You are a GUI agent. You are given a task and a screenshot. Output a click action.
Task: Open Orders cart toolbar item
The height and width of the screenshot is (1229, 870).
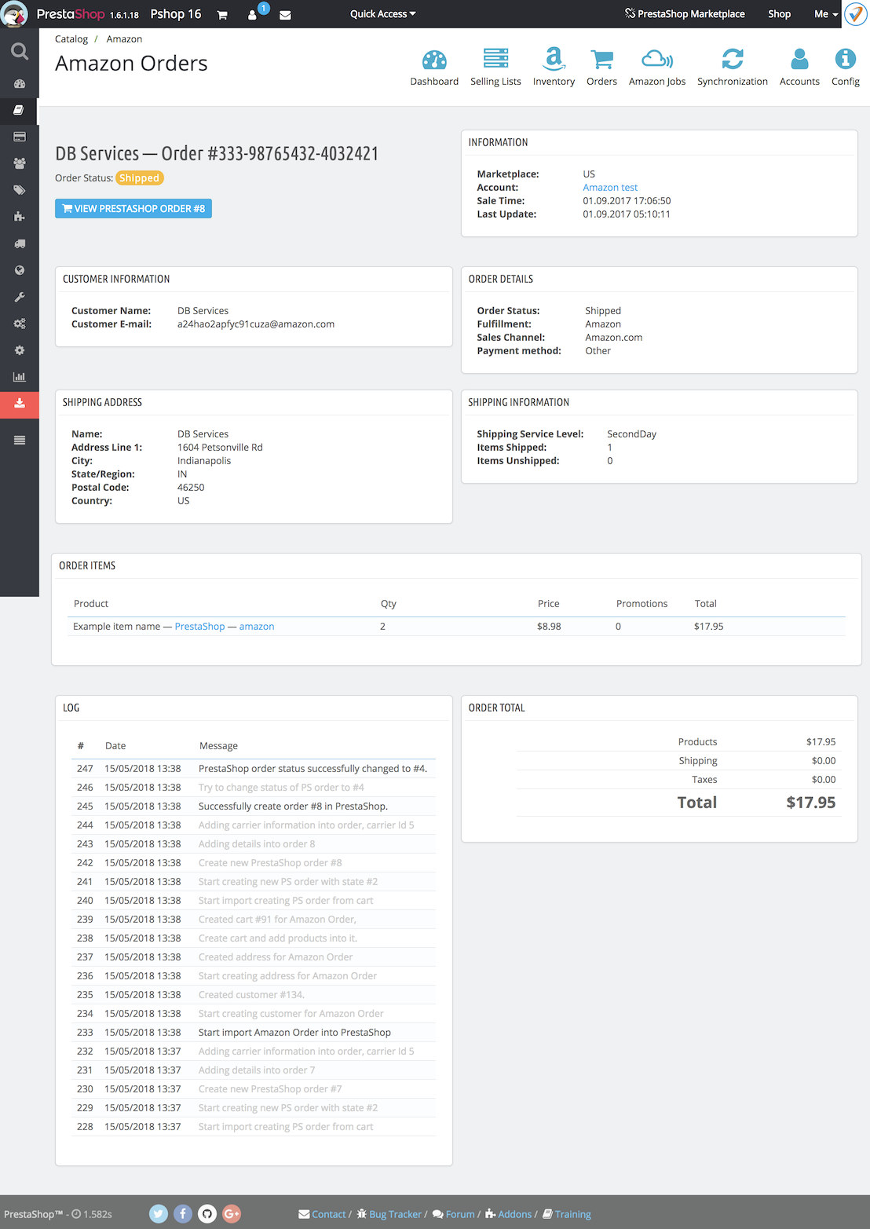pyautogui.click(x=601, y=67)
